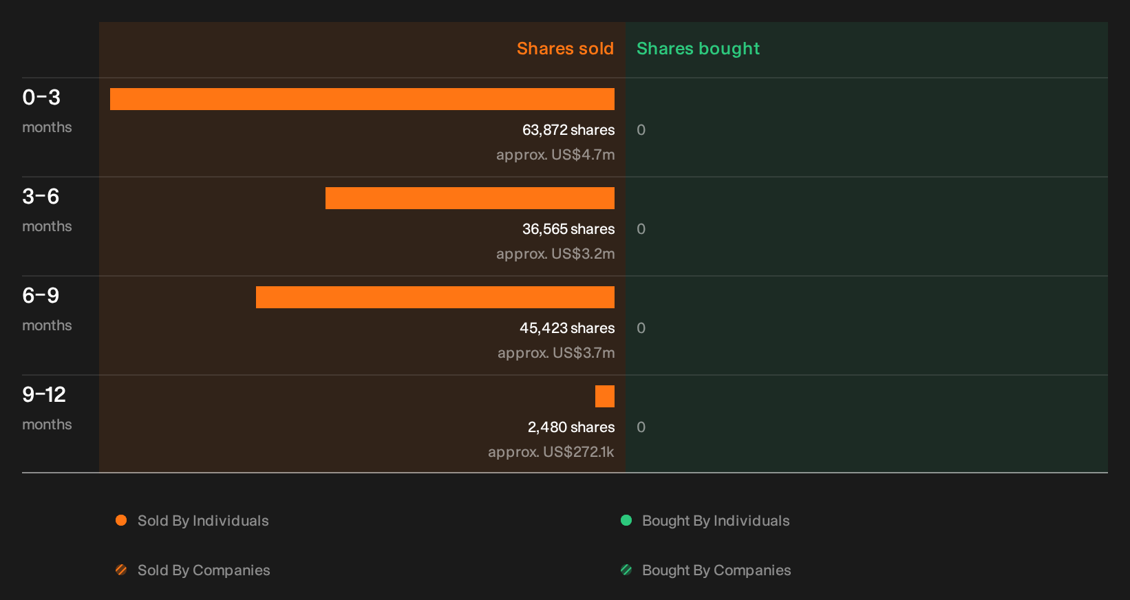Click the 0-3 months row label
1130x600 pixels.
click(47, 111)
